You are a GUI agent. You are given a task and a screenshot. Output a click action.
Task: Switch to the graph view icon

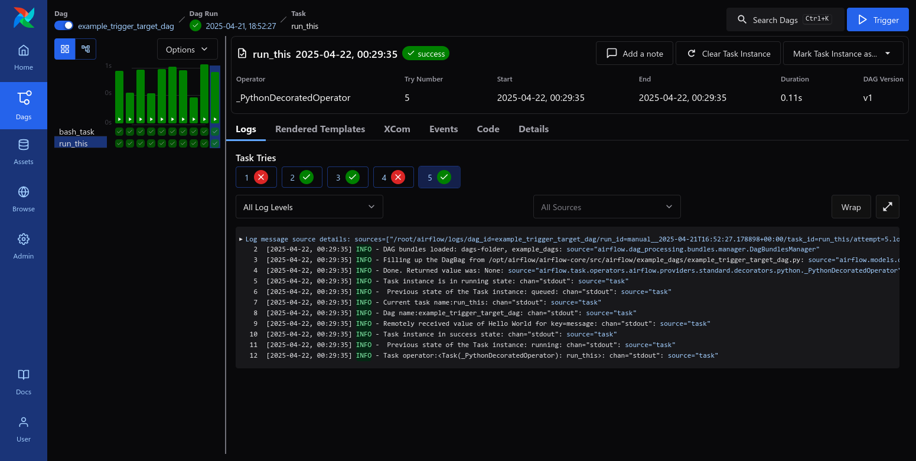pos(86,49)
